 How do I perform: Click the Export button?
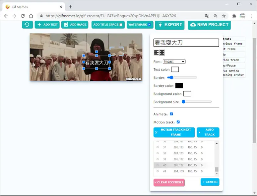170,25
